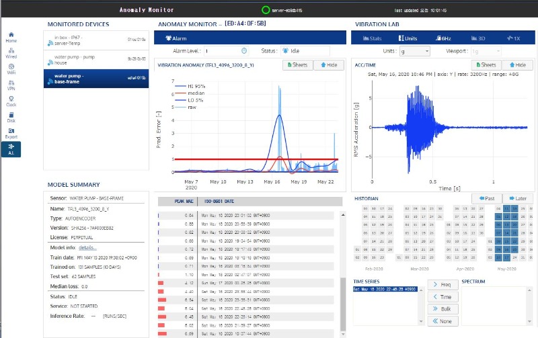Click the green server connection status circle
Image resolution: width=538 pixels, height=338 pixels.
(x=266, y=10)
